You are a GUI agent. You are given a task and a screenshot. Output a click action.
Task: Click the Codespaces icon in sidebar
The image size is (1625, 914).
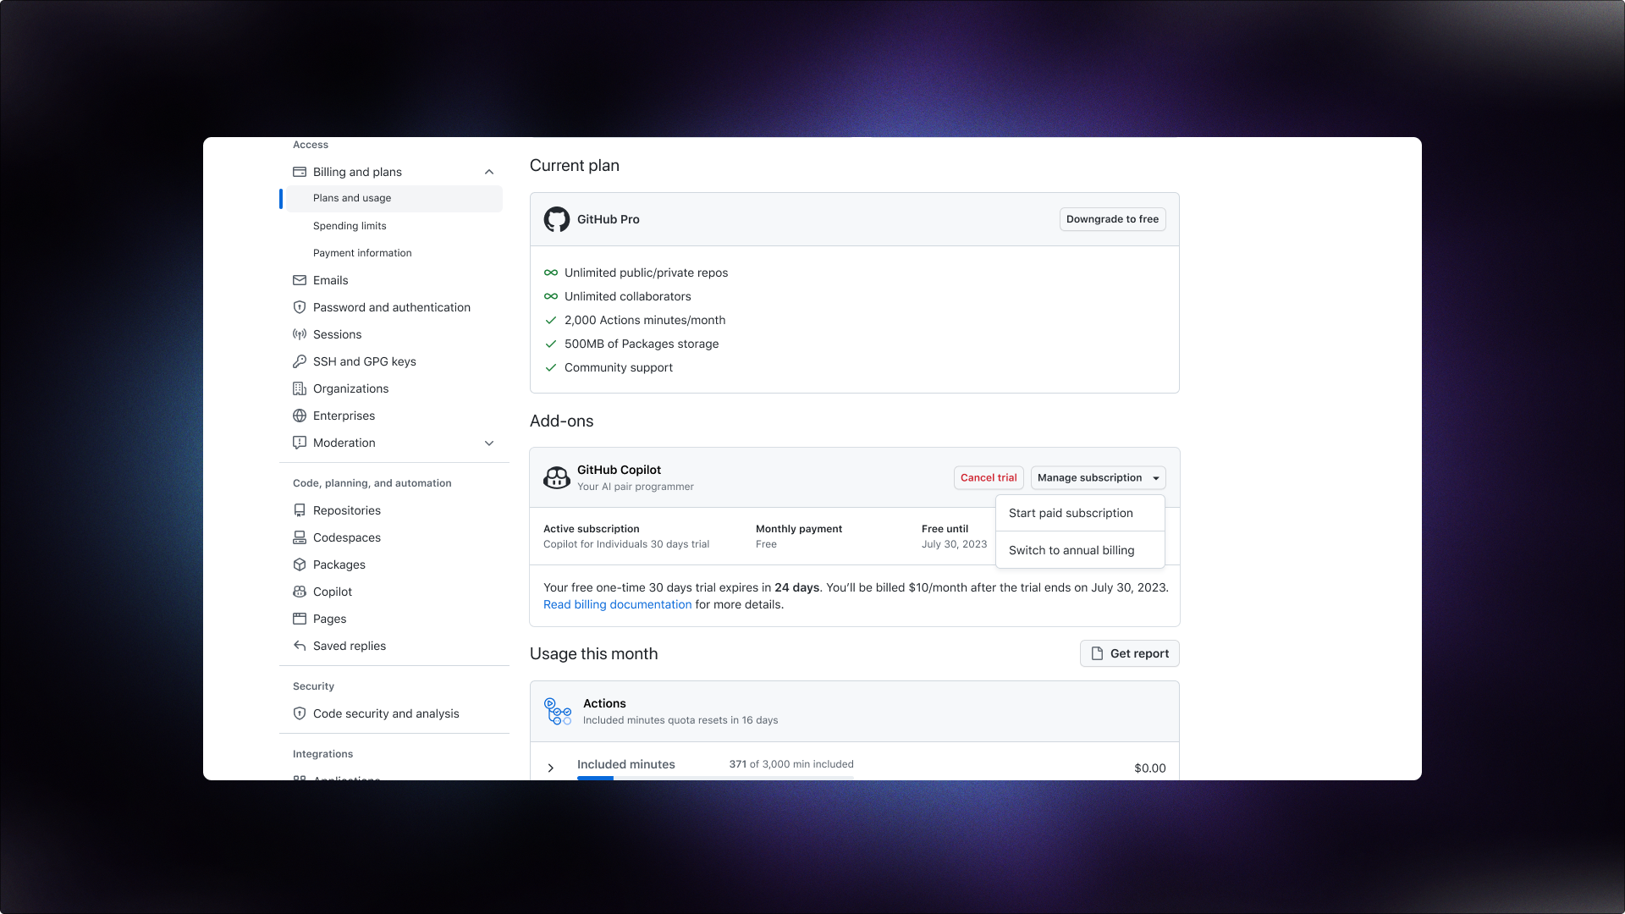(300, 537)
